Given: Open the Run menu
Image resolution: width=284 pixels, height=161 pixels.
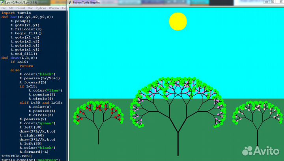Looking at the screenshot, I should coord(31,8).
